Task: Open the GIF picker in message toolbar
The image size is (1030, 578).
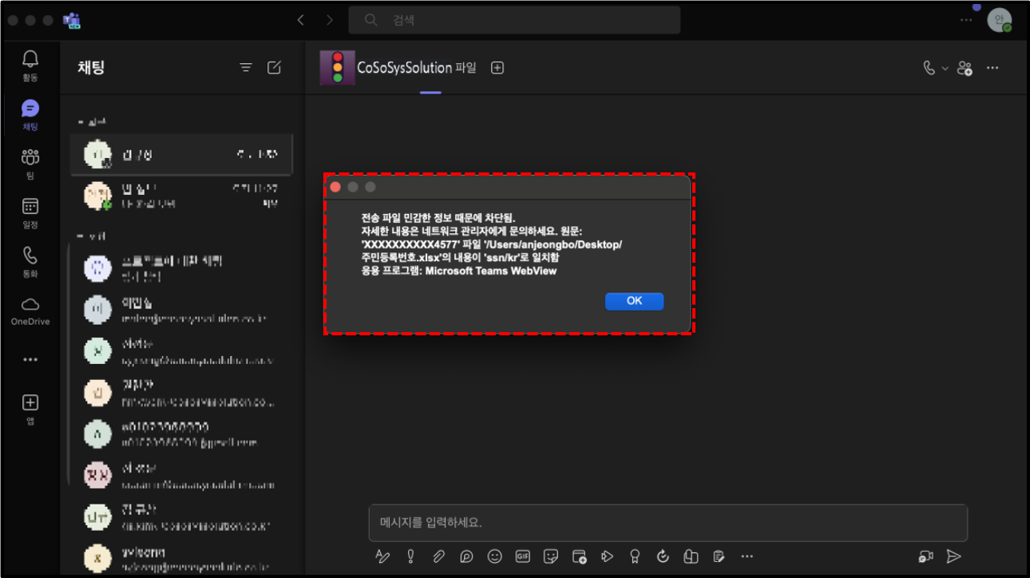Action: pos(522,556)
